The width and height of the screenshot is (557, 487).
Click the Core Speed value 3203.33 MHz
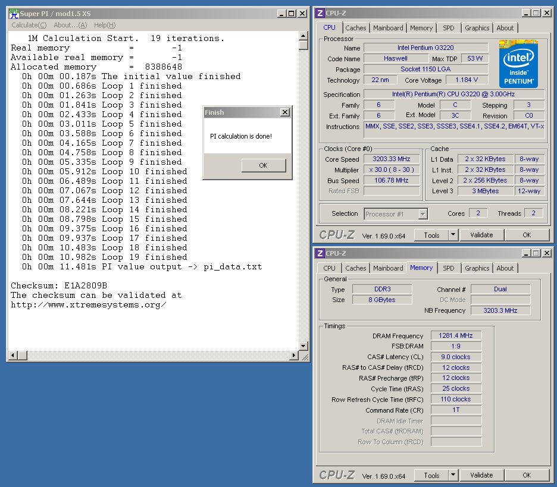point(391,159)
